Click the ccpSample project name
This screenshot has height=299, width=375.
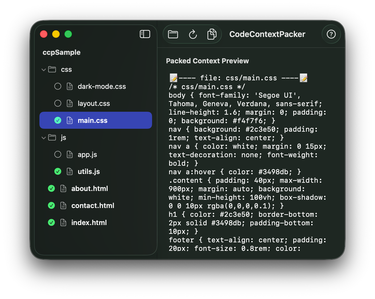[x=62, y=52]
